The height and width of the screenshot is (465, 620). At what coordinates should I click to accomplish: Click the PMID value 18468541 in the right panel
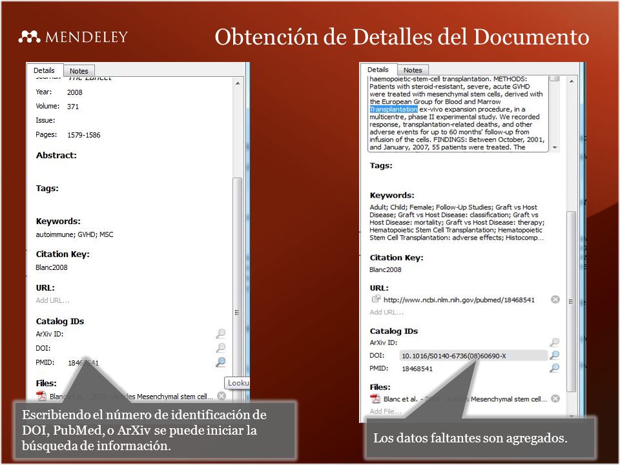tap(417, 369)
